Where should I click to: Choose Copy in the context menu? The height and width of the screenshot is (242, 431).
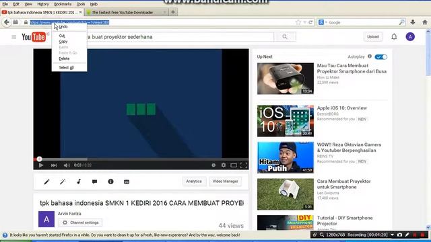pyautogui.click(x=69, y=42)
